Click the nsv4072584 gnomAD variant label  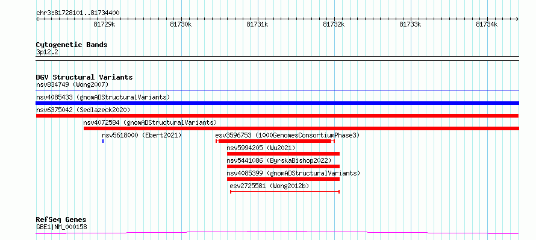pyautogui.click(x=150, y=122)
